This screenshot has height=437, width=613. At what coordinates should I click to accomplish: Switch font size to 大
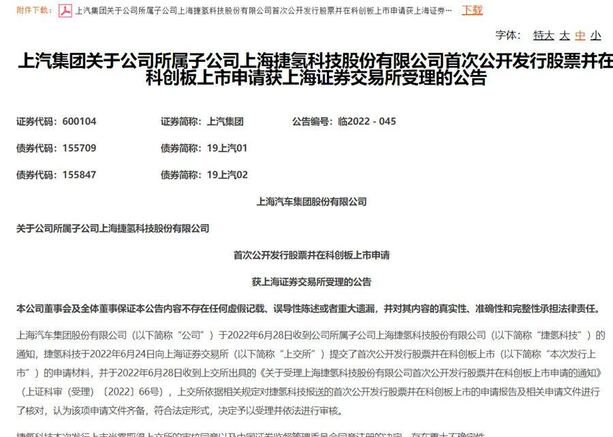click(x=565, y=35)
